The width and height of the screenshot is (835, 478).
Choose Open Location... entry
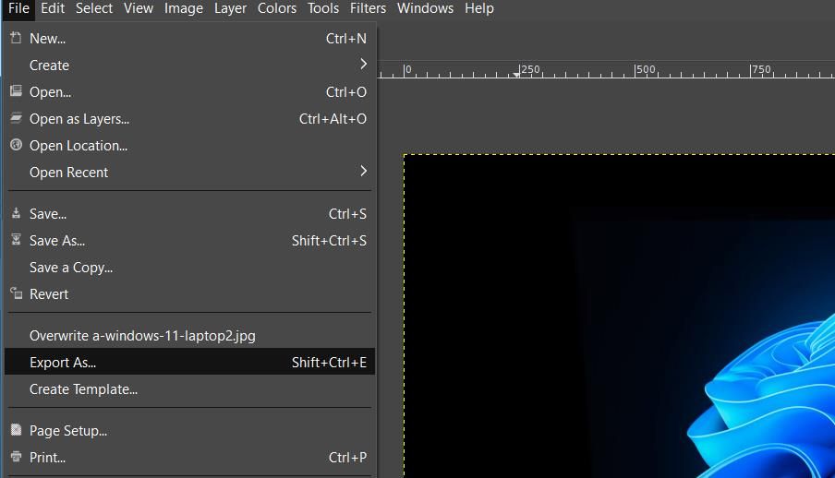(x=189, y=145)
